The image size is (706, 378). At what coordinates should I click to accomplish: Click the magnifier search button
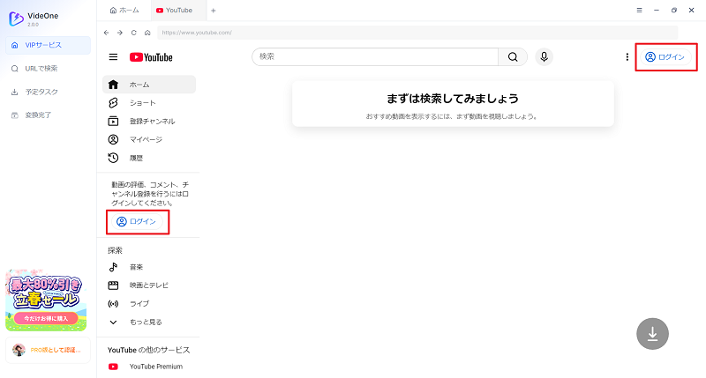(x=513, y=56)
